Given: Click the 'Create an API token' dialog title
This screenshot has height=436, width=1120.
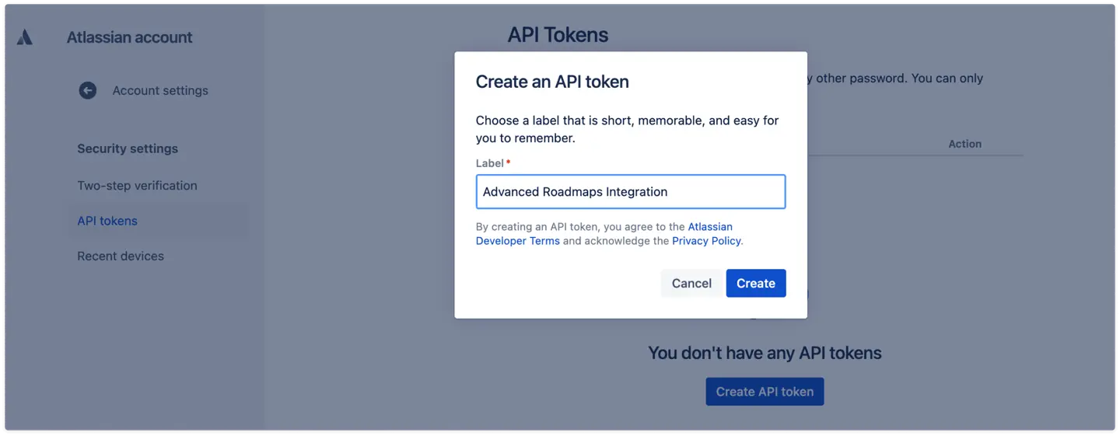Looking at the screenshot, I should (552, 82).
